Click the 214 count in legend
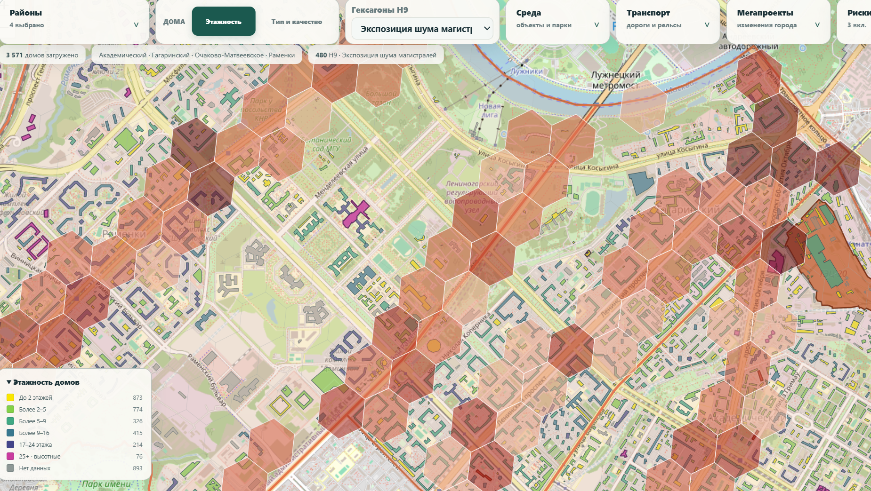 [137, 444]
